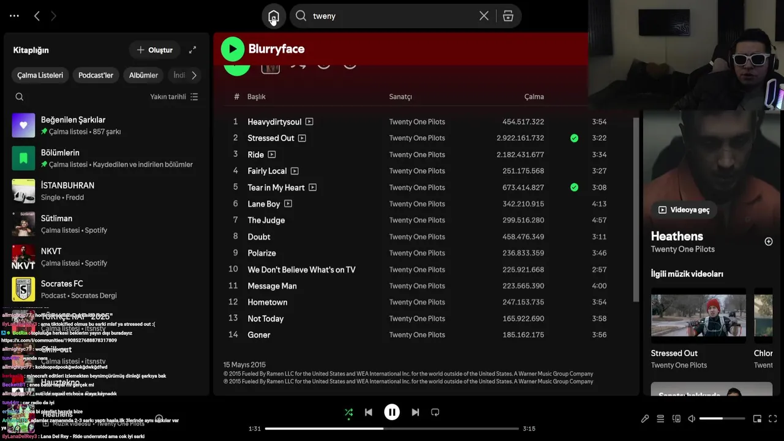Open the three-dot app menu
Viewport: 784px width, 441px height.
pos(15,16)
